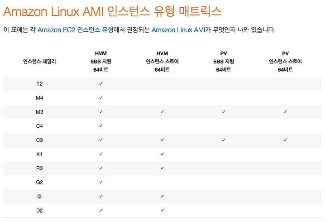Image resolution: width=326 pixels, height=222 pixels.
Task: Click R3 HVM EBS checkmark
Action: [101, 168]
